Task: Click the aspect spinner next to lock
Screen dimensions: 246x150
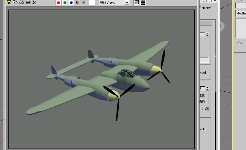Action: point(202,109)
